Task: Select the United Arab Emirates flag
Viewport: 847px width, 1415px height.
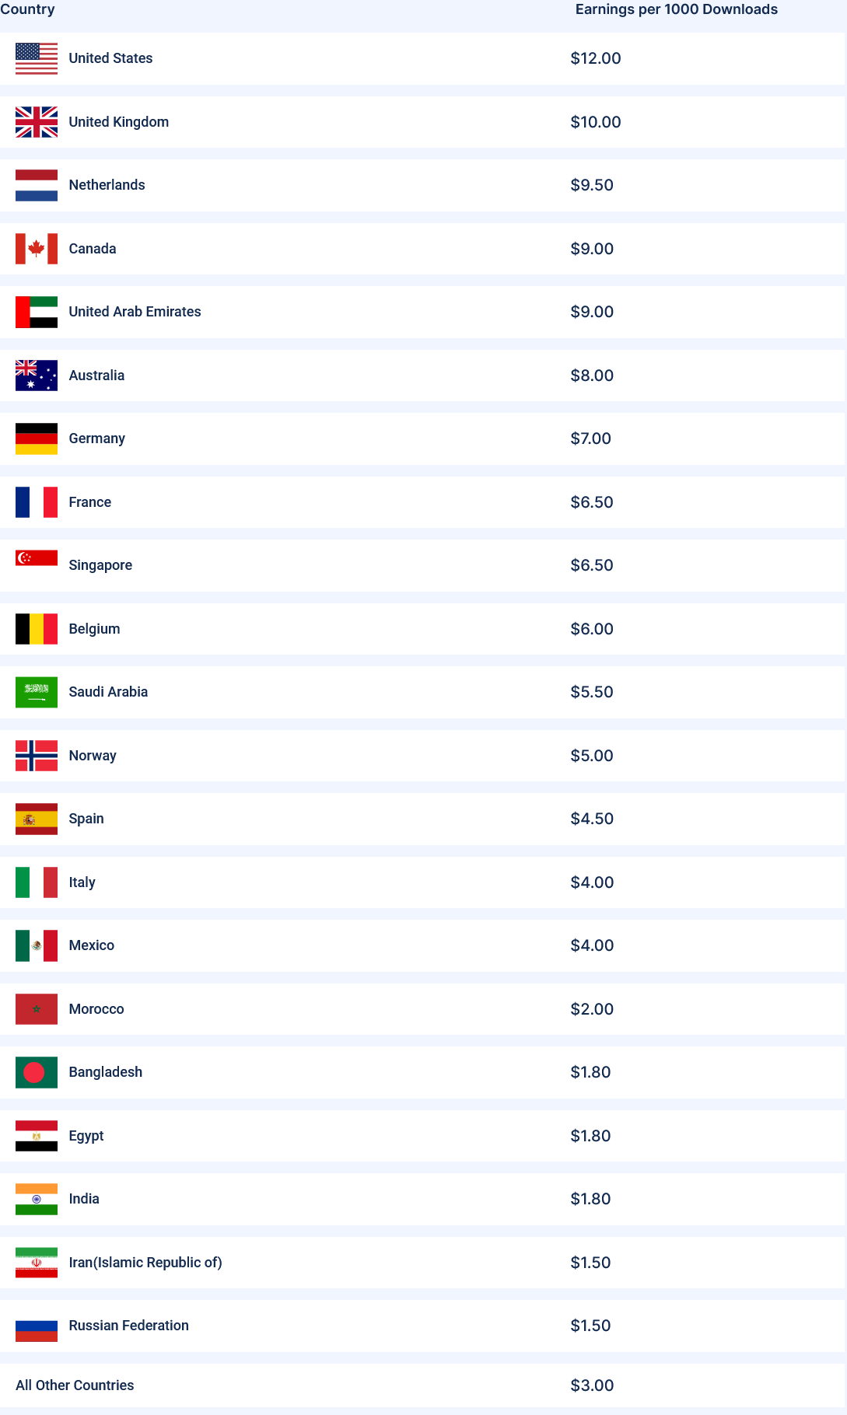Action: pyautogui.click(x=37, y=313)
